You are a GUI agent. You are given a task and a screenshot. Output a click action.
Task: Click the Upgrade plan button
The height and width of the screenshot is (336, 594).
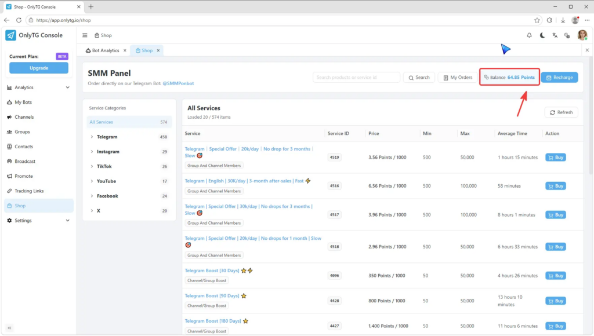point(39,68)
